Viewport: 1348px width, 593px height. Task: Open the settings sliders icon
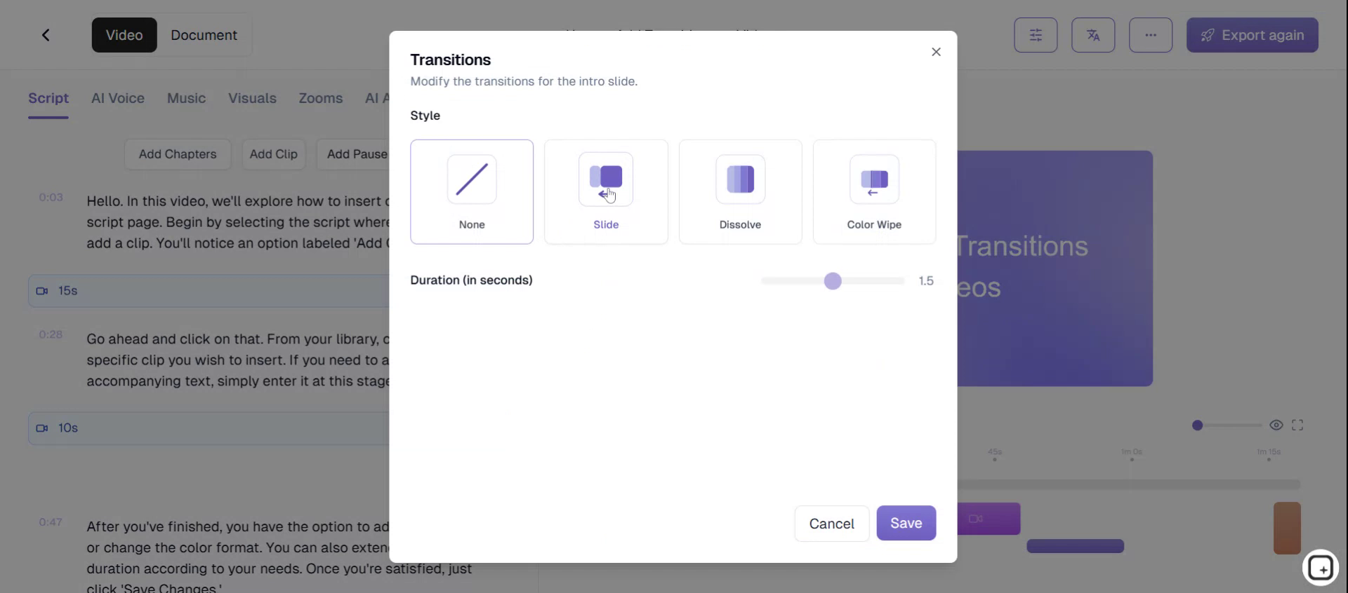[x=1036, y=35]
